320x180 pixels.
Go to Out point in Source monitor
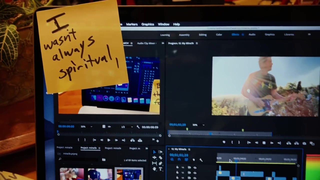(123, 140)
